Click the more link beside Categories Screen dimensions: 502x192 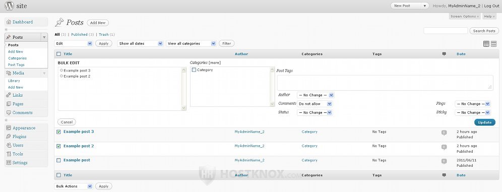[215, 62]
